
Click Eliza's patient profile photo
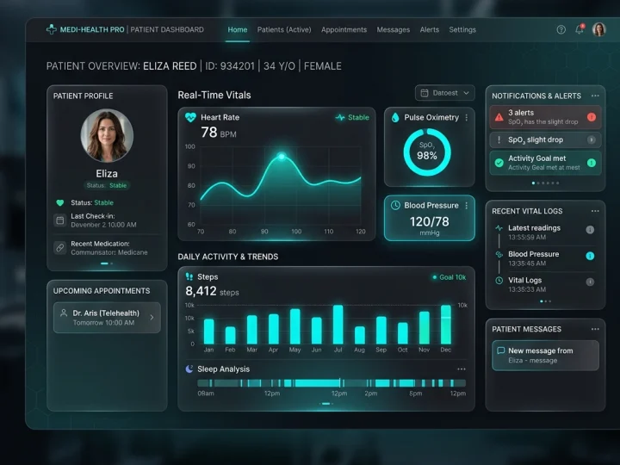(107, 136)
